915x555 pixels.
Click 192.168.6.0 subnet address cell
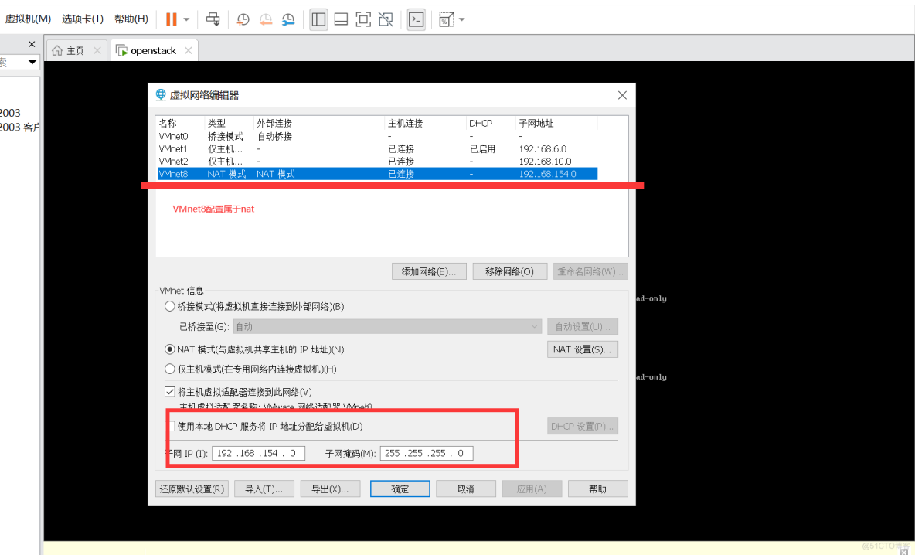pos(543,149)
